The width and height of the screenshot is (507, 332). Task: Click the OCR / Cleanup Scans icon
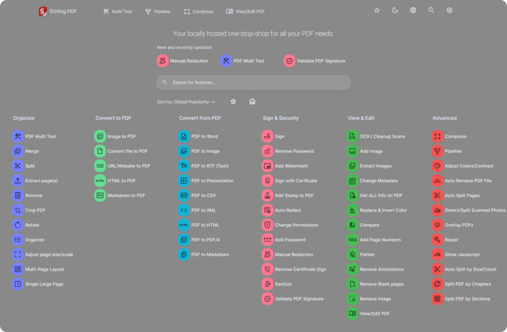click(x=353, y=137)
